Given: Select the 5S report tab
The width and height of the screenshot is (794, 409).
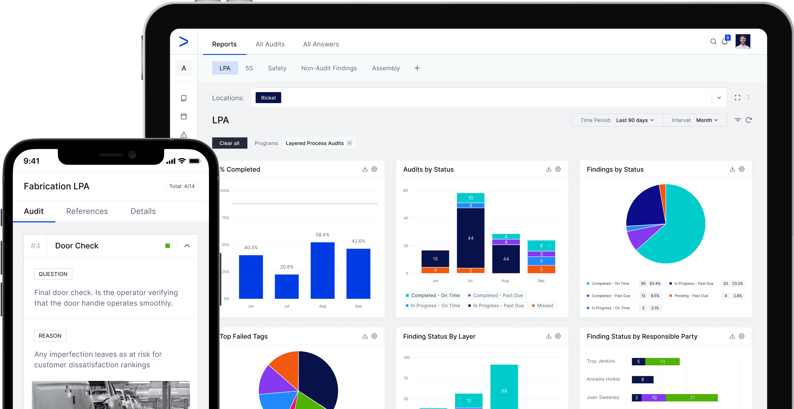Looking at the screenshot, I should [x=249, y=68].
